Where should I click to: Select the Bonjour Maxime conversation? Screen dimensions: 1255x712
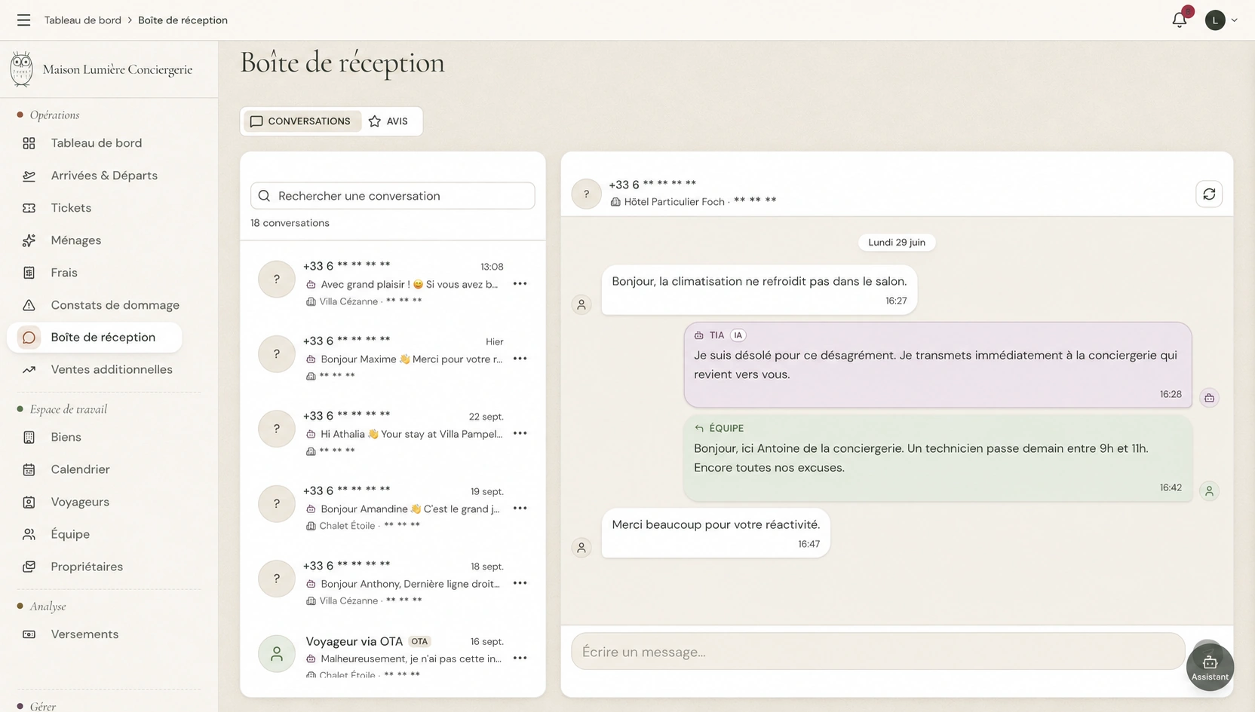pyautogui.click(x=392, y=357)
